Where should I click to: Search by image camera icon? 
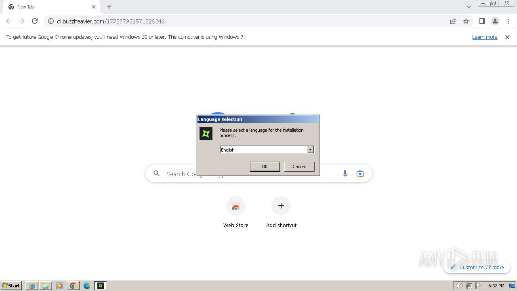(360, 173)
